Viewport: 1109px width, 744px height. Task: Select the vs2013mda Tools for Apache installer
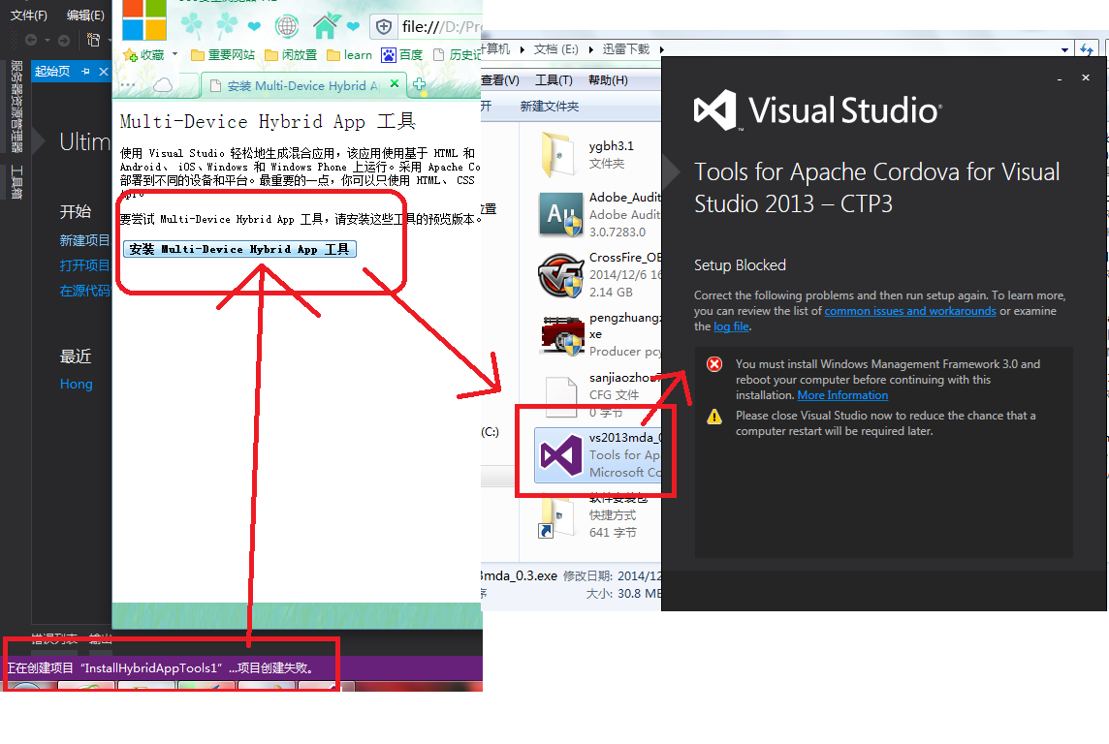[x=598, y=454]
